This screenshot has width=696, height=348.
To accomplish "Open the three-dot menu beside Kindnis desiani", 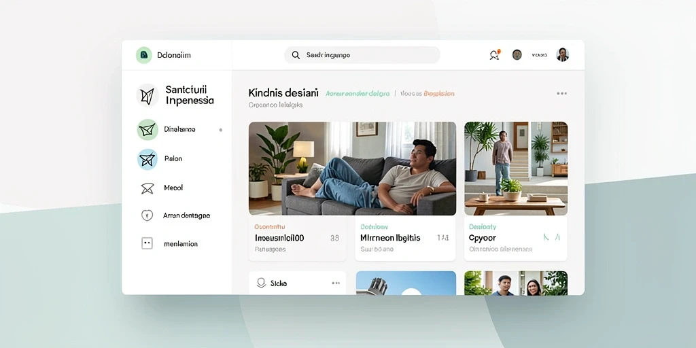I will [x=561, y=94].
